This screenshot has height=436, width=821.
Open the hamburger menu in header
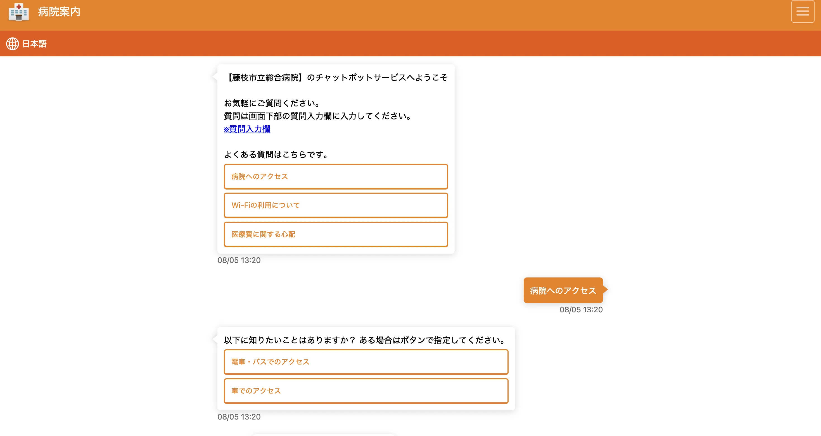(x=802, y=12)
